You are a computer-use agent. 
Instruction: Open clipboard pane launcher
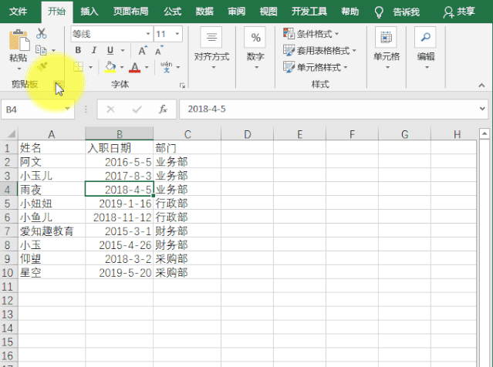[x=59, y=84]
